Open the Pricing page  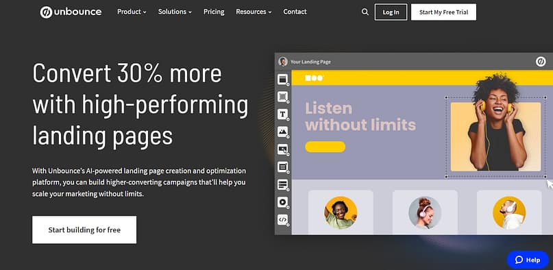[x=214, y=12]
